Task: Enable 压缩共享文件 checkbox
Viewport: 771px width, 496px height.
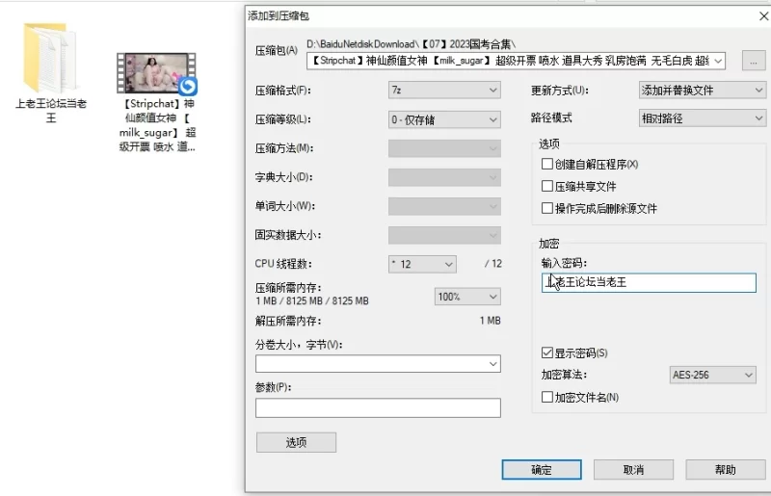Action: click(546, 186)
